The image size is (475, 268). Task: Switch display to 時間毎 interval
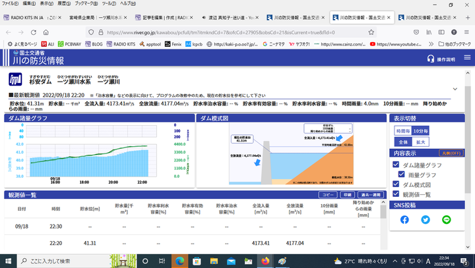point(402,131)
